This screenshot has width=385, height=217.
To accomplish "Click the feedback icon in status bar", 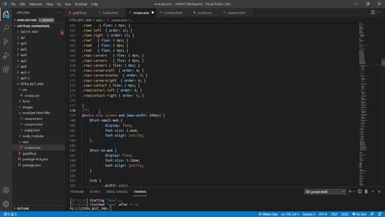I will pos(372,215).
